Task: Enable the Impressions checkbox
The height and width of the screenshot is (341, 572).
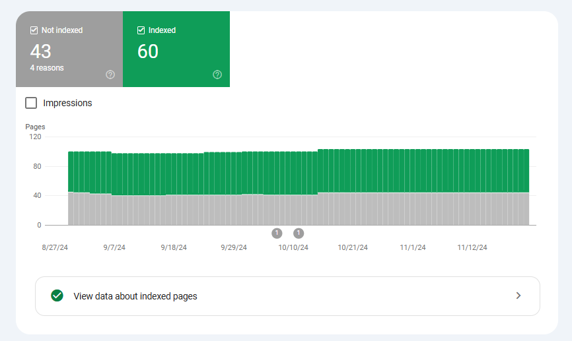Action: [31, 103]
